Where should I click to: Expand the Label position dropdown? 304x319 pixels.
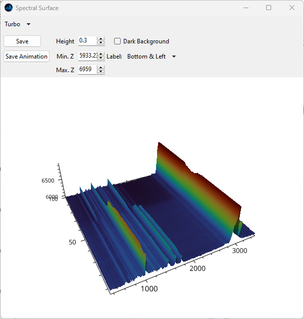click(x=151, y=57)
